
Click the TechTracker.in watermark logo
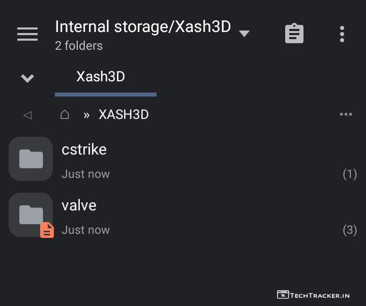[x=313, y=295]
